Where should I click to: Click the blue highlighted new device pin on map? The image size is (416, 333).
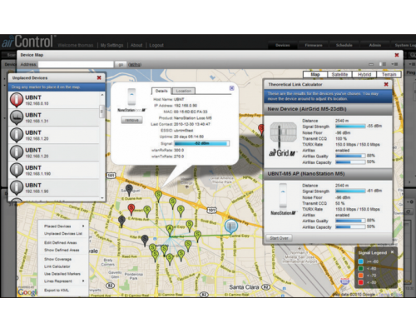click(231, 227)
